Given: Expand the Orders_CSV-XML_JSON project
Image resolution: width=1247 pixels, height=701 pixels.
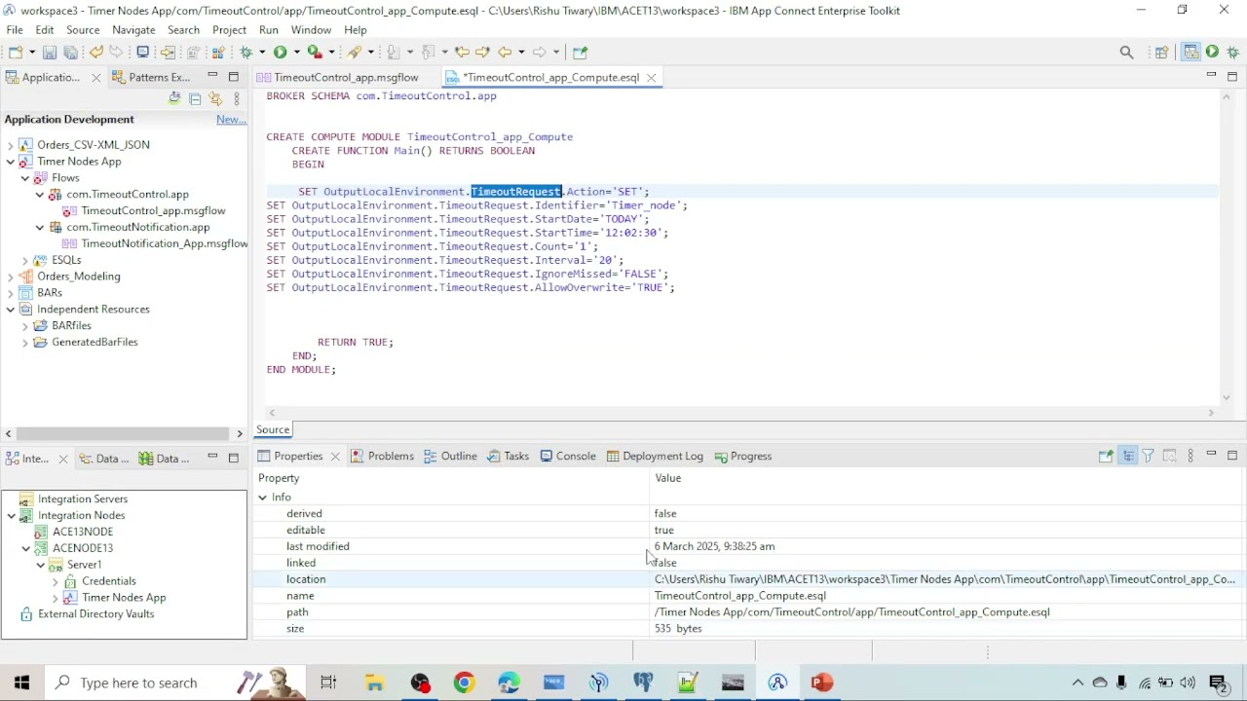Looking at the screenshot, I should coord(11,145).
